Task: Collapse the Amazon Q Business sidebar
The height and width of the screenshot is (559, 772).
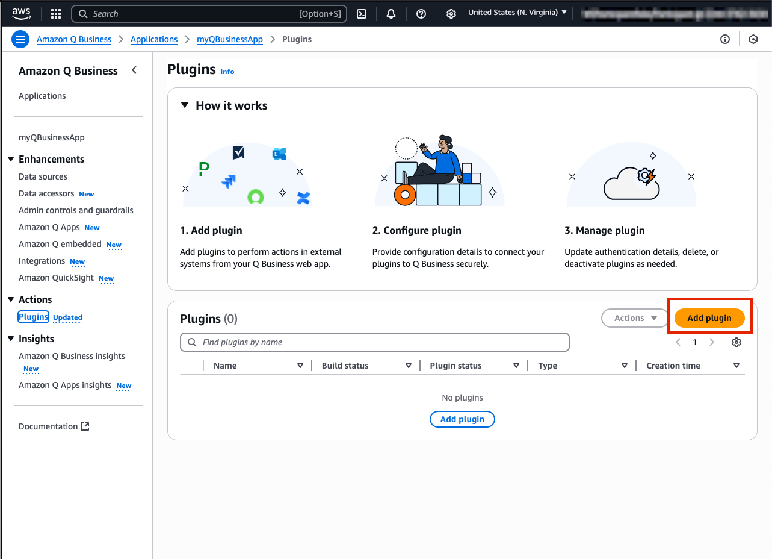Action: pyautogui.click(x=134, y=70)
